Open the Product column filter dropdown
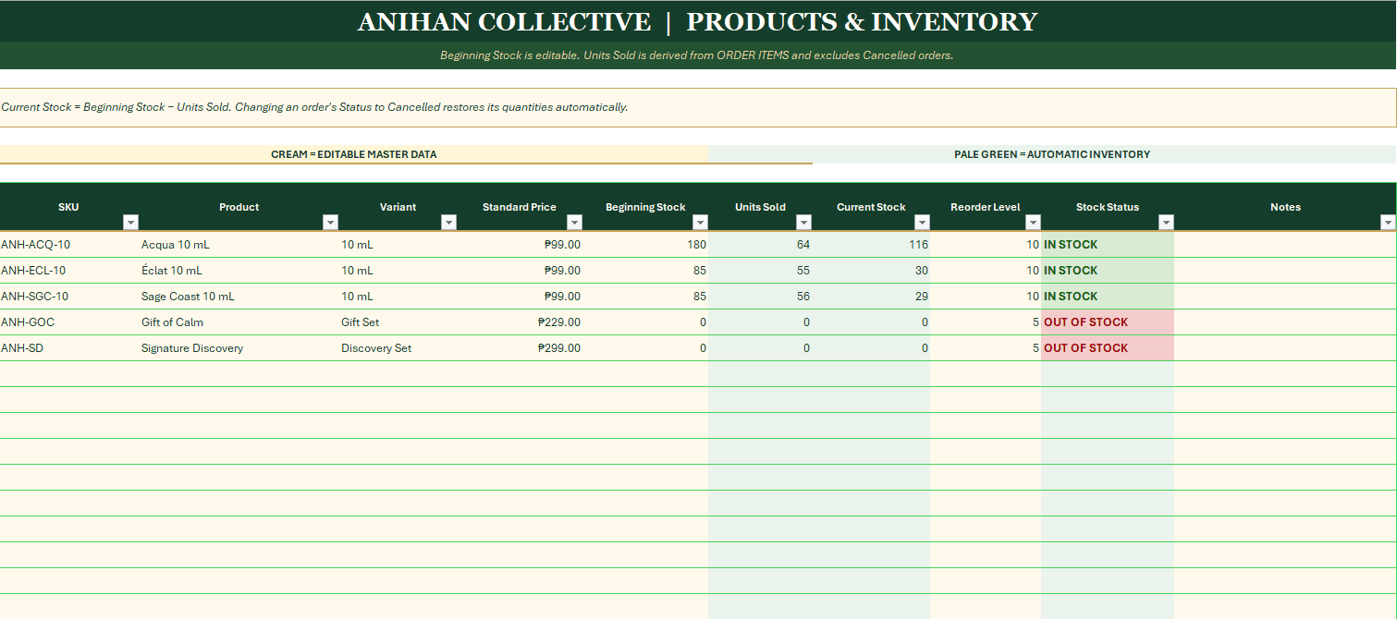 point(330,222)
